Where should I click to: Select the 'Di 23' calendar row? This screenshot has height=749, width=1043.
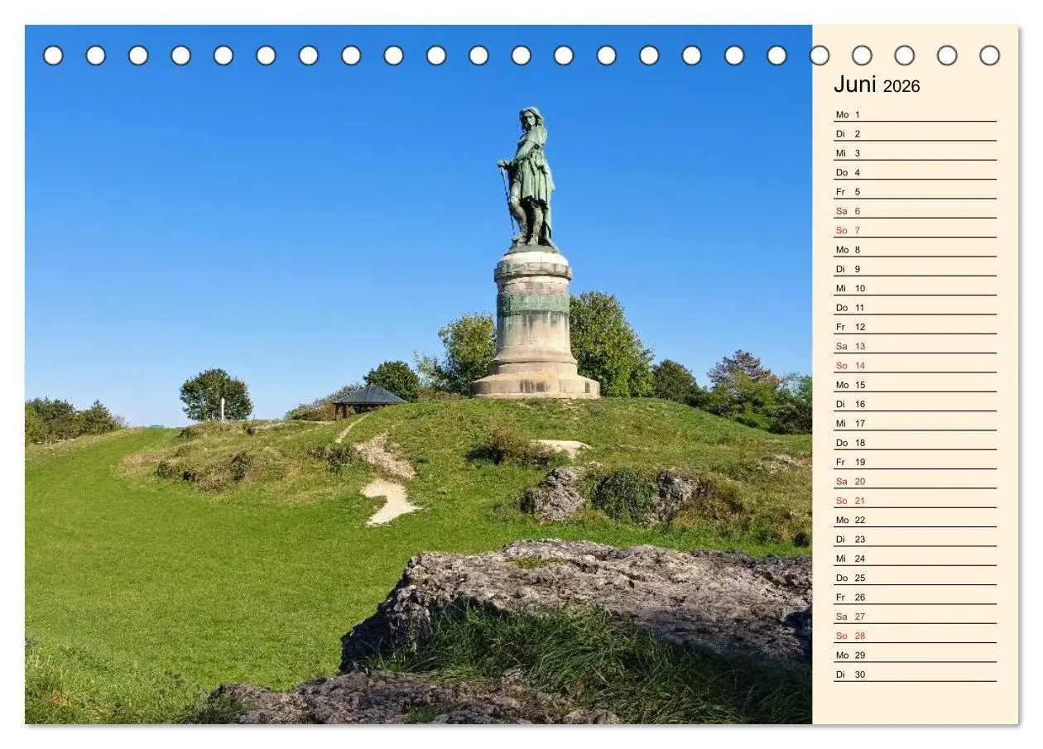pyautogui.click(x=915, y=540)
